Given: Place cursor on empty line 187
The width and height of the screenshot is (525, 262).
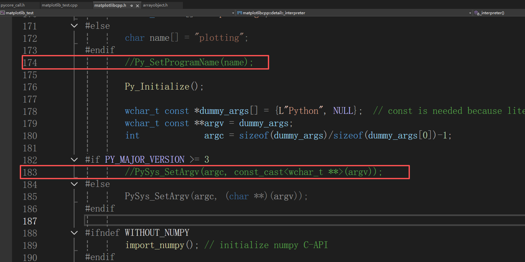Looking at the screenshot, I should coord(305,221).
